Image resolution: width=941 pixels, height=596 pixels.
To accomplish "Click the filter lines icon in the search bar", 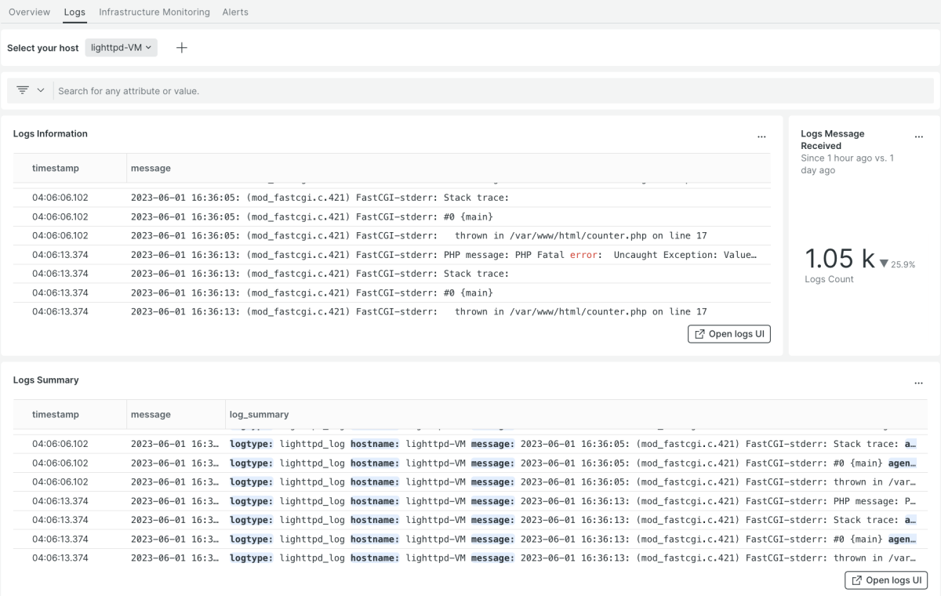I will click(x=23, y=90).
